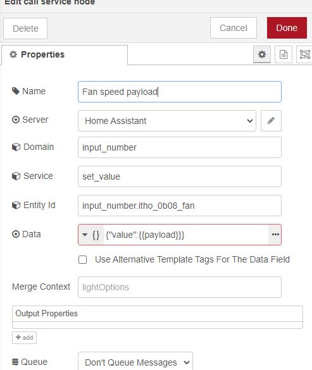Select the Properties tab
The height and width of the screenshot is (370, 312).
click(x=65, y=55)
